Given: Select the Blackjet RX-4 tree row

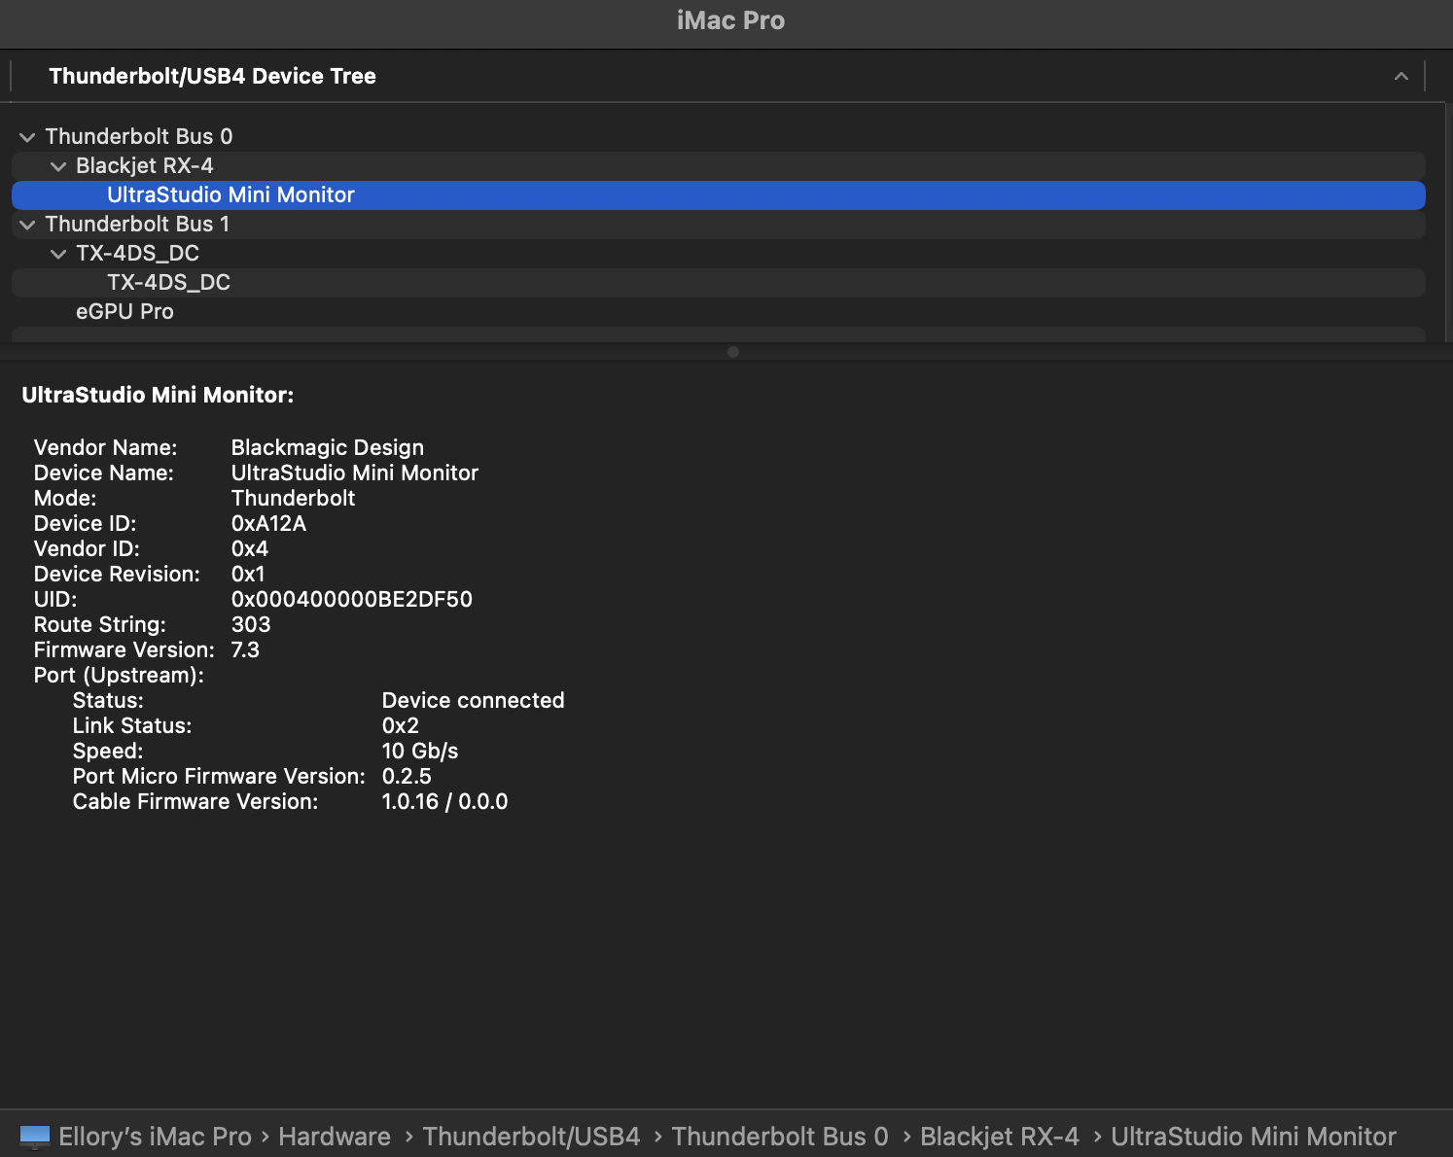Looking at the screenshot, I should tap(719, 165).
